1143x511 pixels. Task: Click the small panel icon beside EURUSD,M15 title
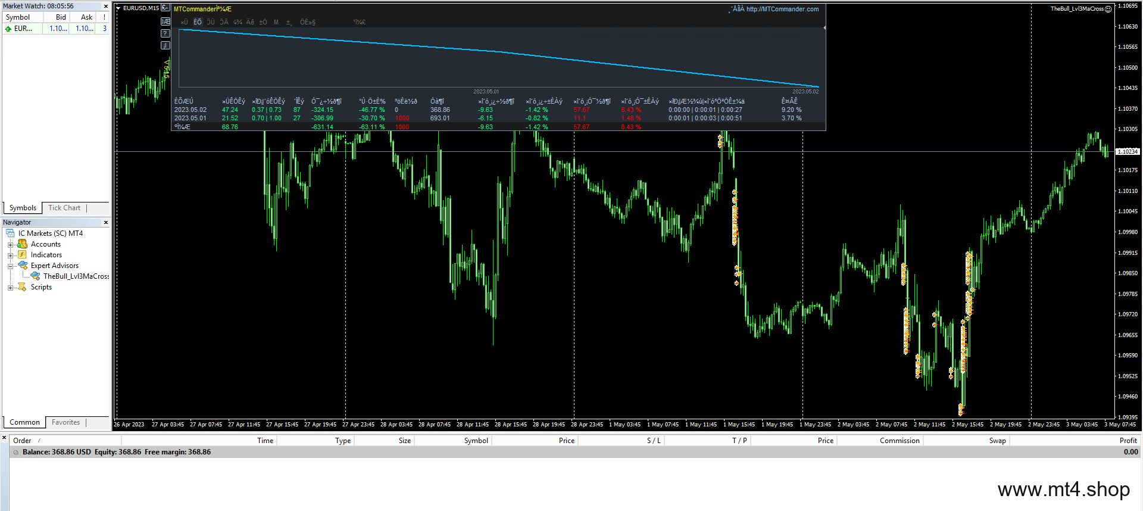point(165,8)
